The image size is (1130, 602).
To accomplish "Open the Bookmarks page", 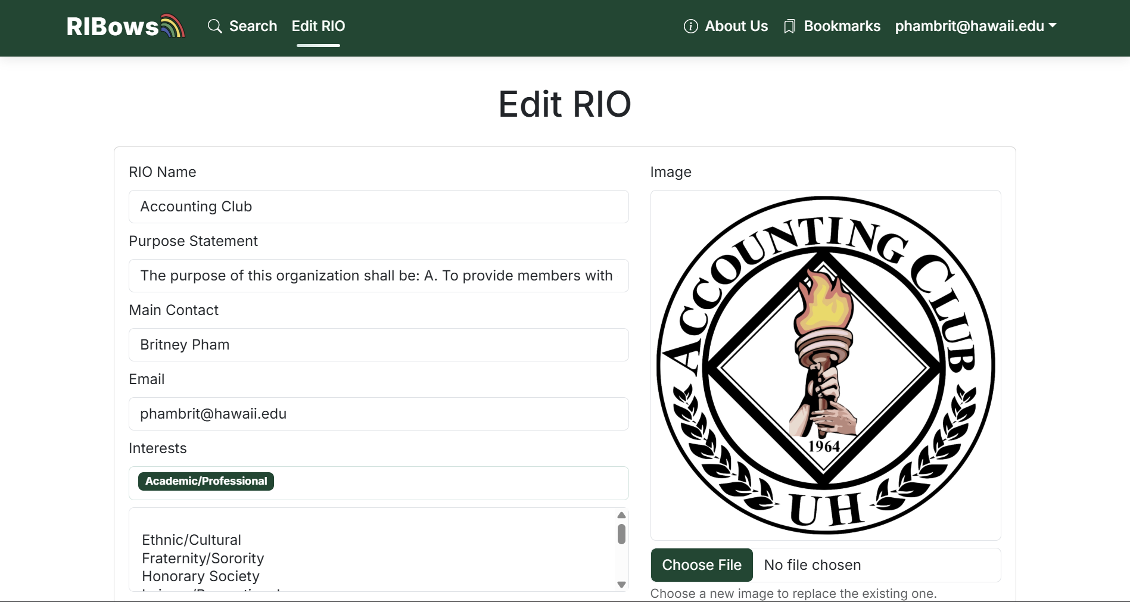I will [842, 26].
